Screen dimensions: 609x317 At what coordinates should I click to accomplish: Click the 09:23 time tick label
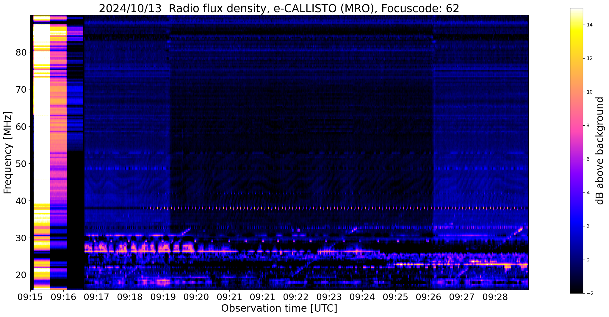point(329,297)
